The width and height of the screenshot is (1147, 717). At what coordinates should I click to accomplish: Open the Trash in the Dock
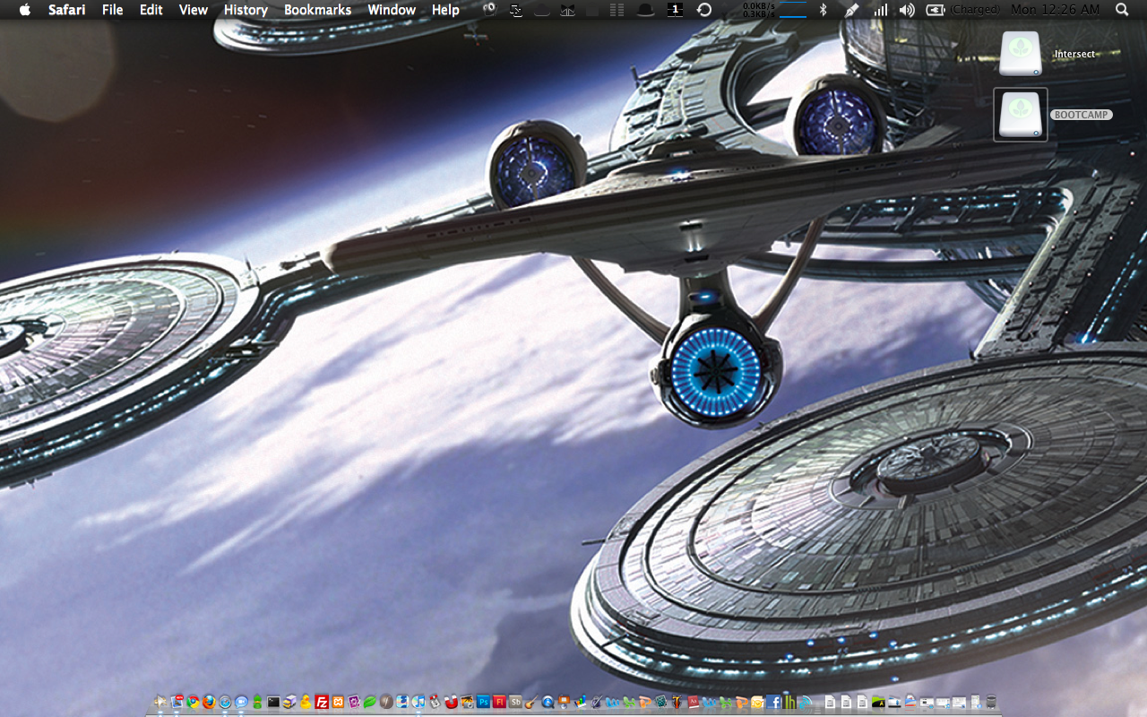click(991, 702)
